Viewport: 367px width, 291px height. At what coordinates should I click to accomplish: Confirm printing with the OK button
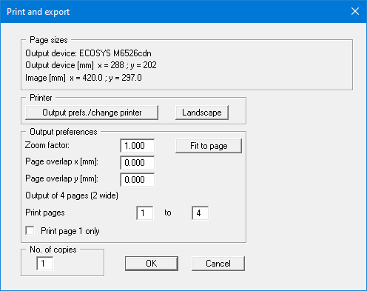pyautogui.click(x=152, y=264)
